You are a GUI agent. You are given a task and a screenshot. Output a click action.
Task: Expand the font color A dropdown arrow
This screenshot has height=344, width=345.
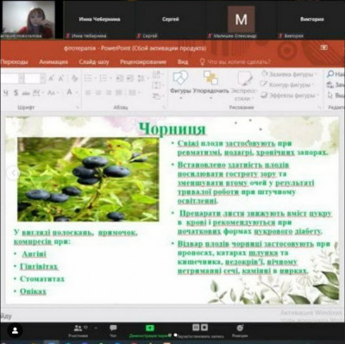[x=77, y=93]
